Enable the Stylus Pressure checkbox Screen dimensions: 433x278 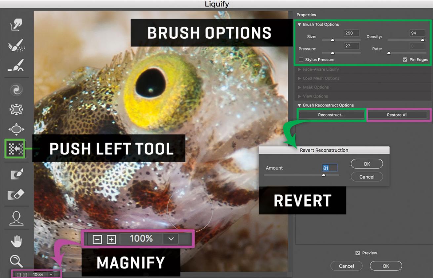(301, 60)
